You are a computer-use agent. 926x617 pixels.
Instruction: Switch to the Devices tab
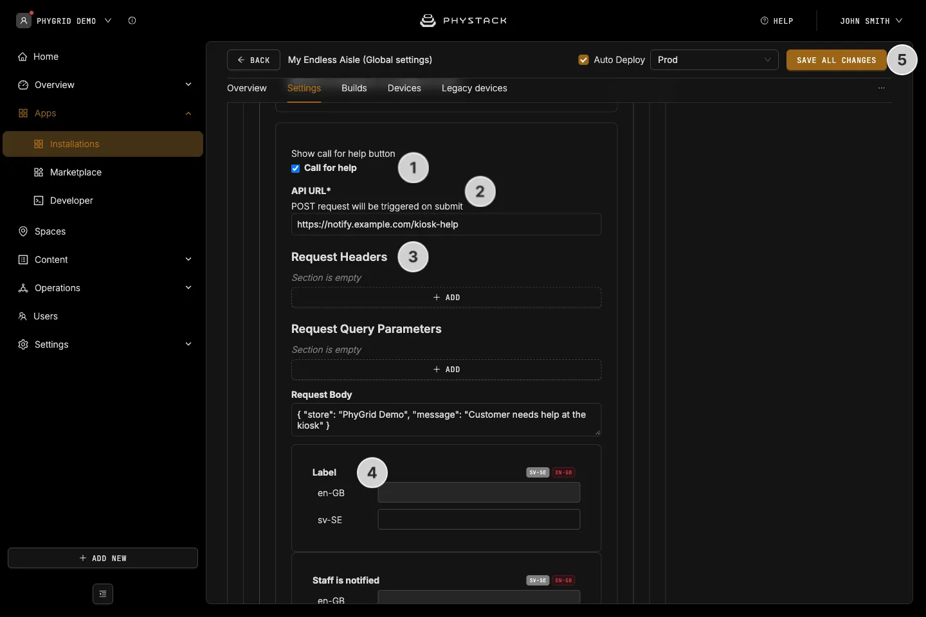[404, 88]
